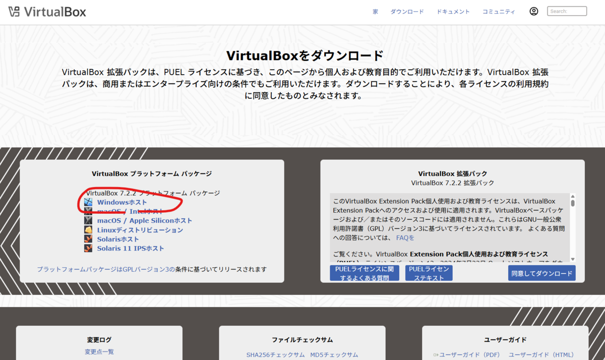This screenshot has height=360, width=605.
Task: Click the VirtualBox logo in the header
Action: tap(47, 11)
